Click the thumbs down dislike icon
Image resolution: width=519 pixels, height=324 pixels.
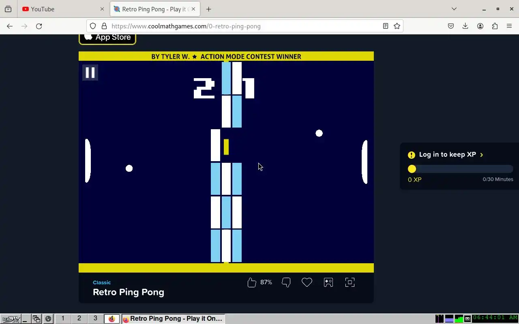pyautogui.click(x=286, y=282)
